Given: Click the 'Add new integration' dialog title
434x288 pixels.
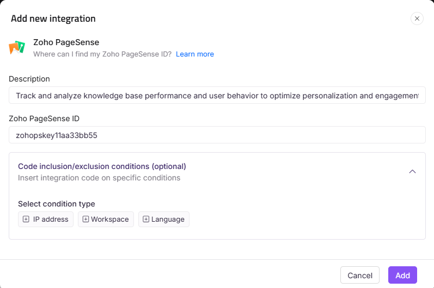Looking at the screenshot, I should click(x=53, y=18).
